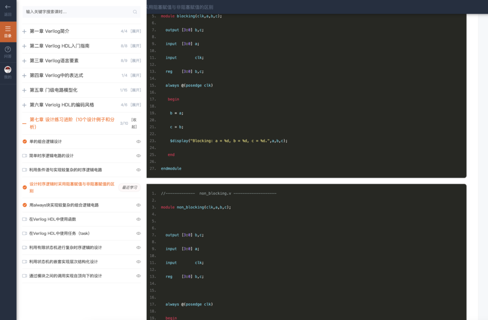Open lesson 用always块实现较复杂的组合逻辑电路

pyautogui.click(x=64, y=205)
